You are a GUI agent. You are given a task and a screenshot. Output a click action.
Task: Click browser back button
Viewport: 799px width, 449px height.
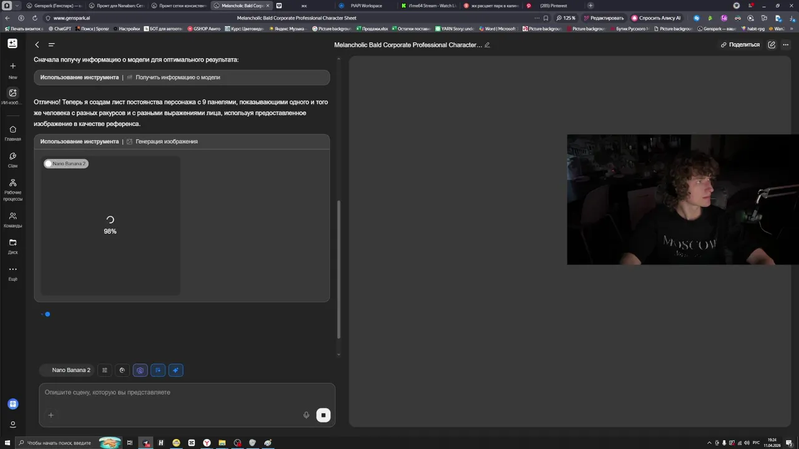[x=7, y=18]
